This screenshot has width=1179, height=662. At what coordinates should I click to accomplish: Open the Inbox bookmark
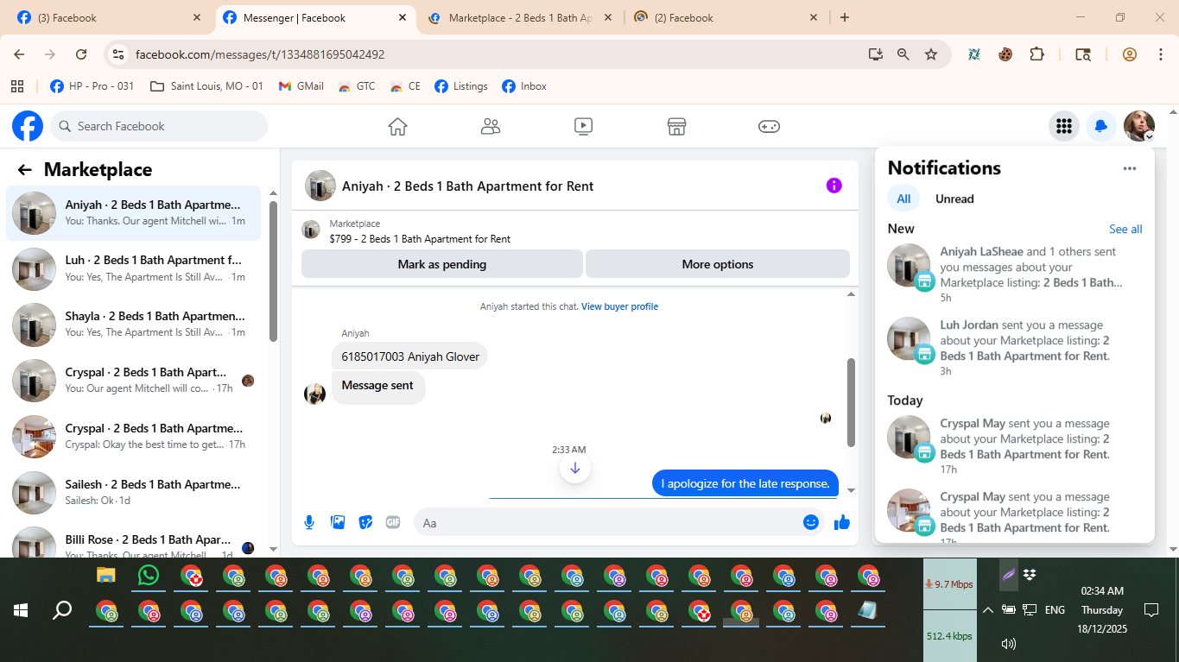click(524, 86)
